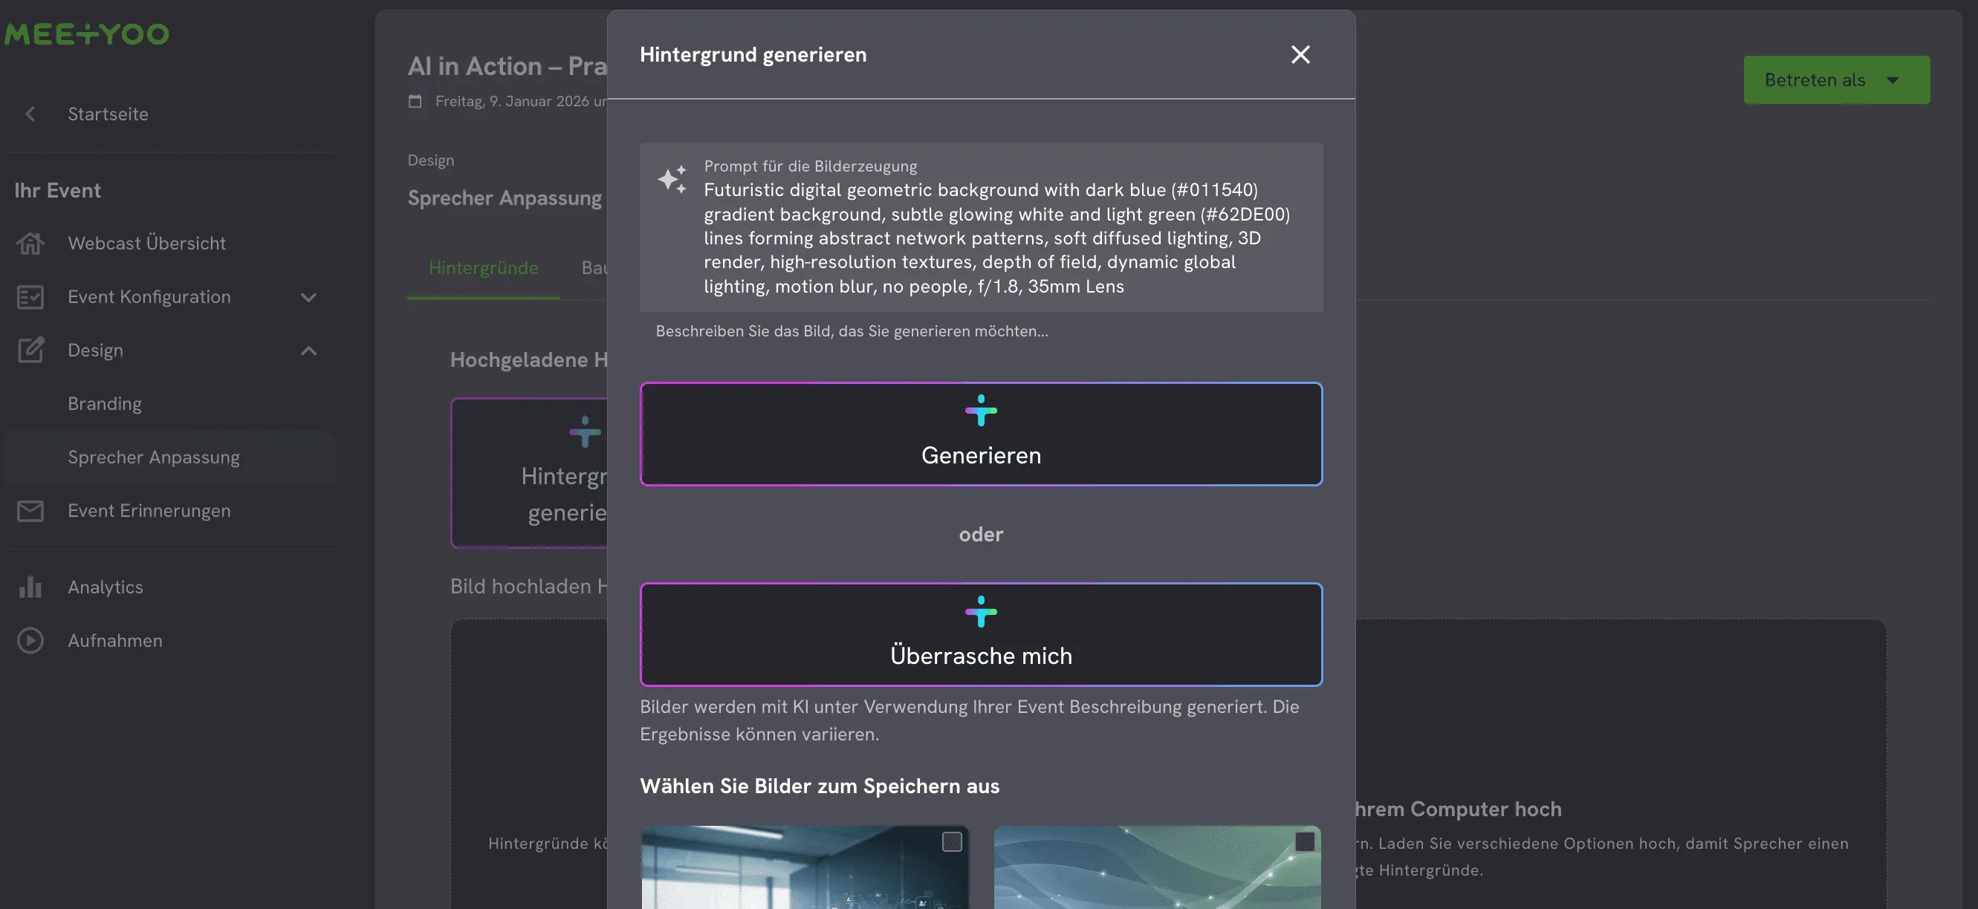
Task: Click the MEE+YOO logo
Action: click(x=86, y=33)
